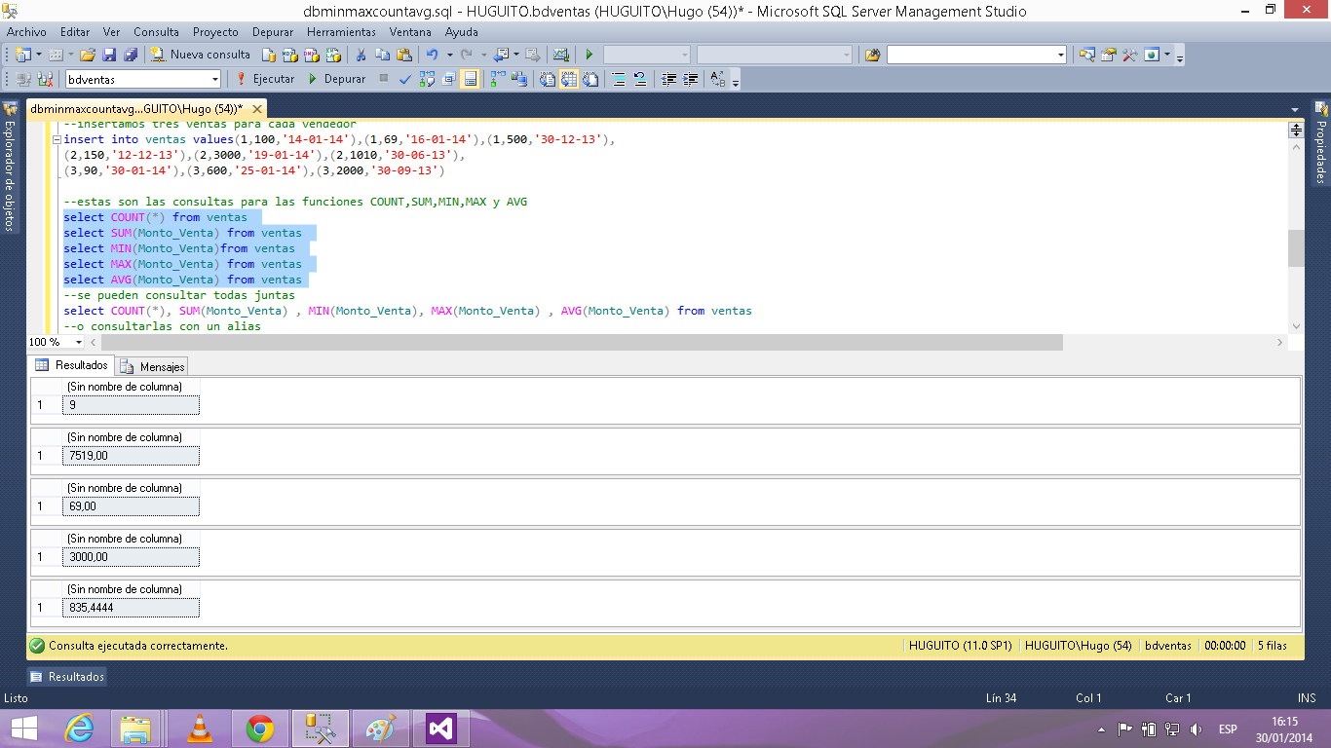1331x748 pixels.
Task: Click the editor vertical scrollbar thumb
Action: 1296,248
